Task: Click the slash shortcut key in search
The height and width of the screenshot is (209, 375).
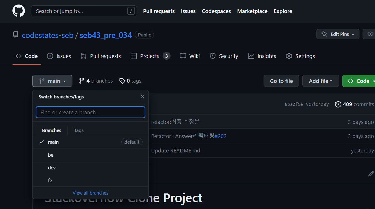Action: tap(131, 11)
